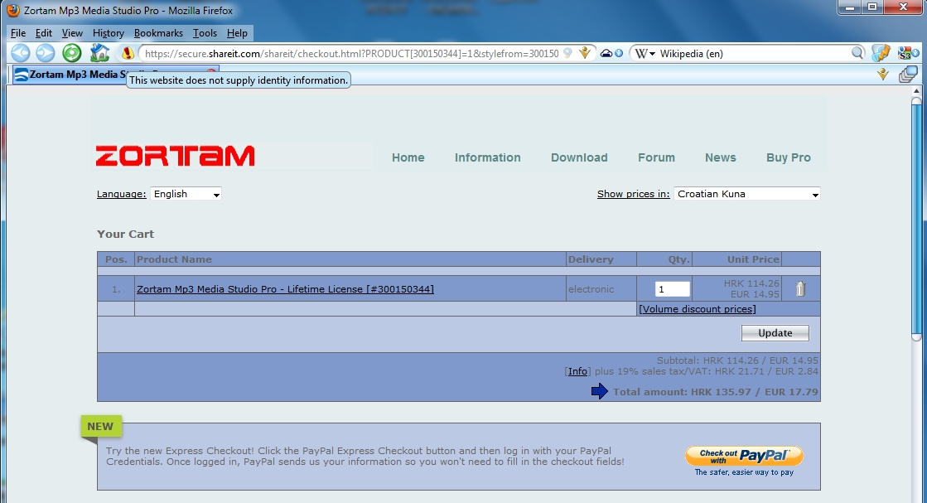
Task: Click into the URL address bar
Action: click(350, 54)
